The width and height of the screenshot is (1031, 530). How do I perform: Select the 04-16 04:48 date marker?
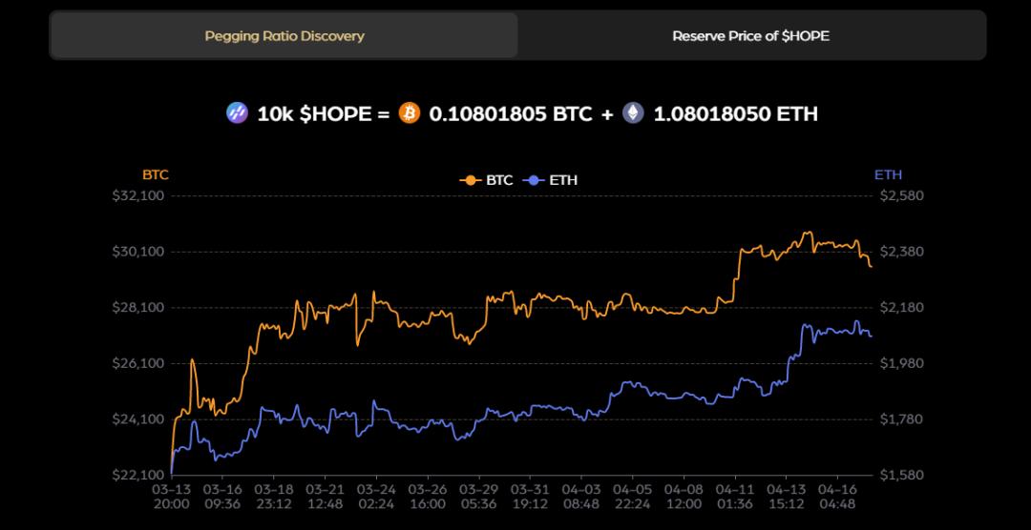[836, 496]
